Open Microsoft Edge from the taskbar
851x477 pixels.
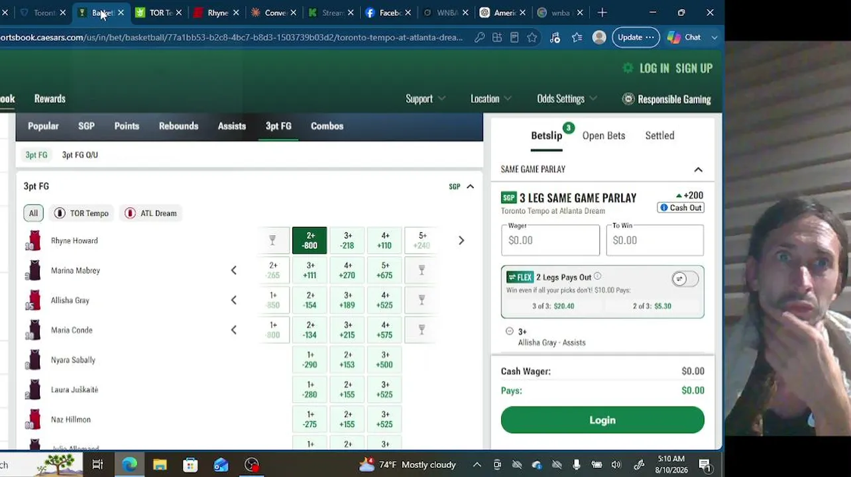pos(129,465)
